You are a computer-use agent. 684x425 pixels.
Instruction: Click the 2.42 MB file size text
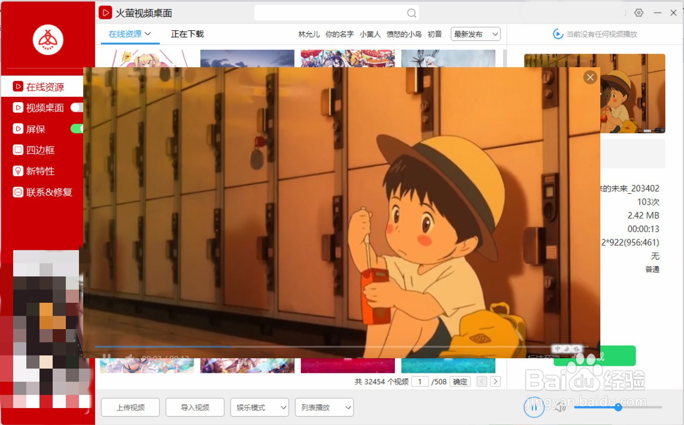[643, 215]
